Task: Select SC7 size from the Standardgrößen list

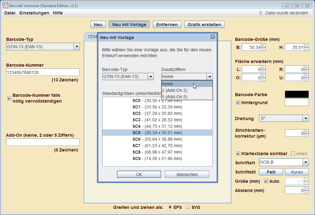Action: pyautogui.click(x=157, y=146)
